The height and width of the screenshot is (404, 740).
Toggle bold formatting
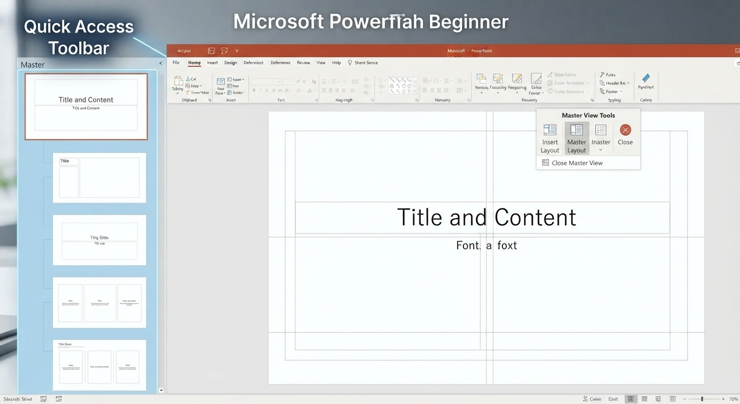click(254, 90)
